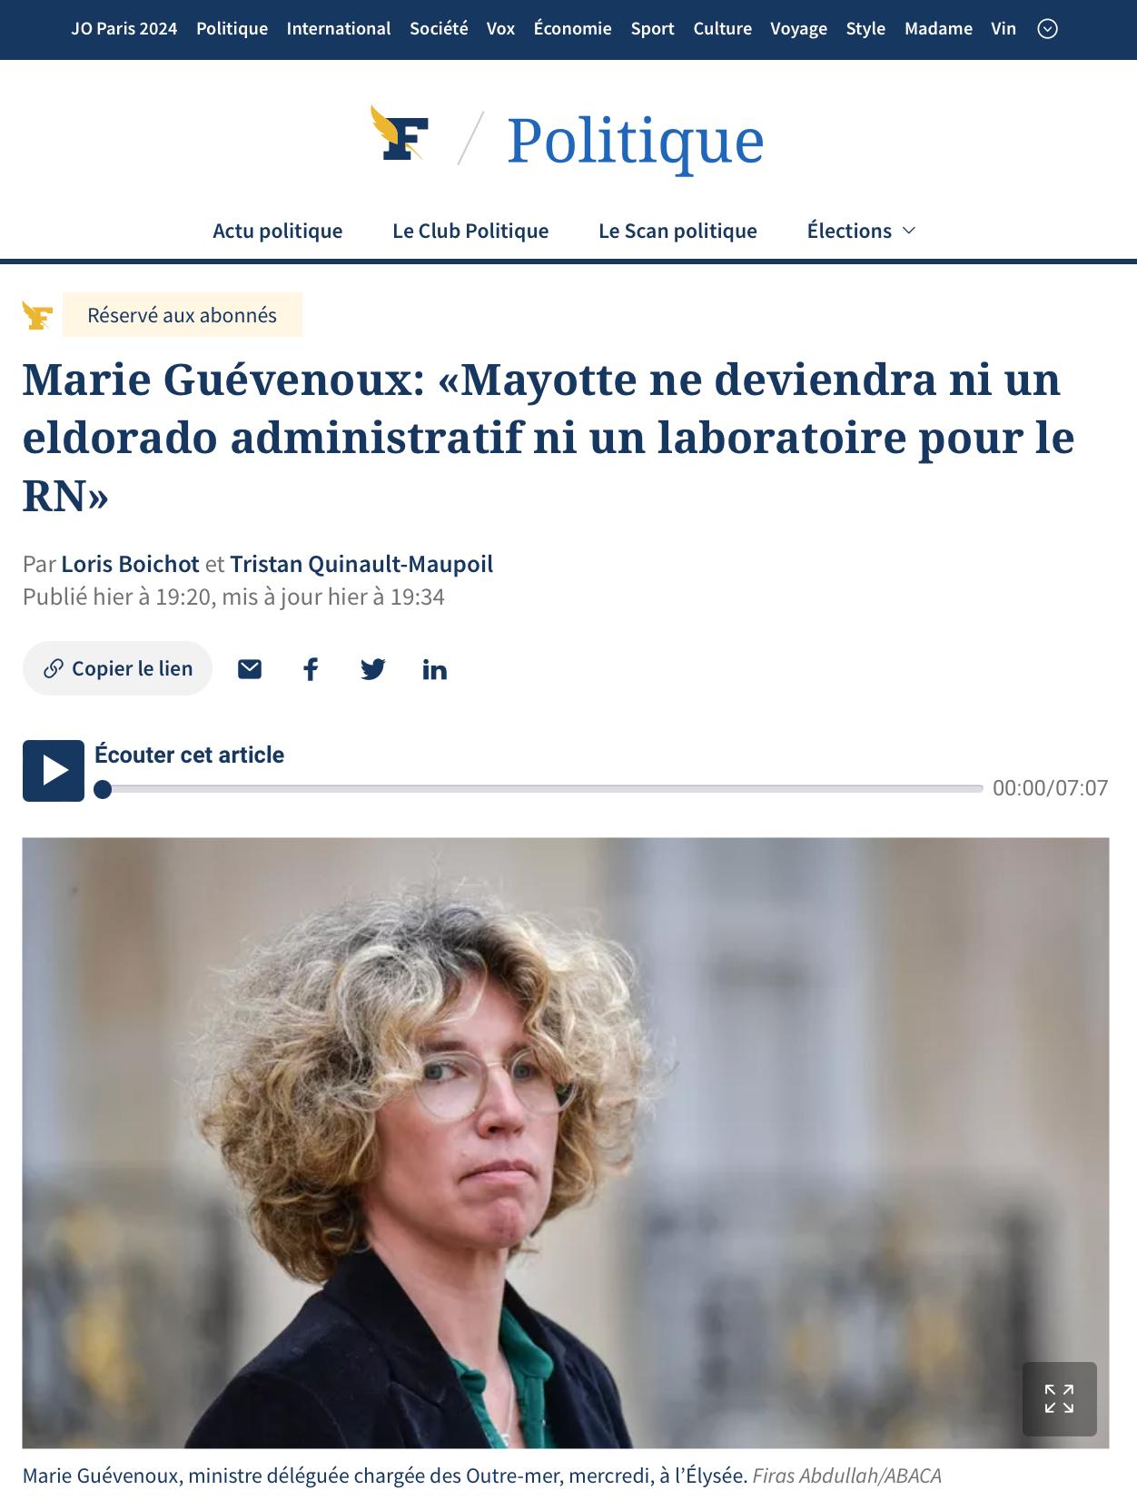
Task: Select the Le Scan politique tab
Action: [677, 231]
